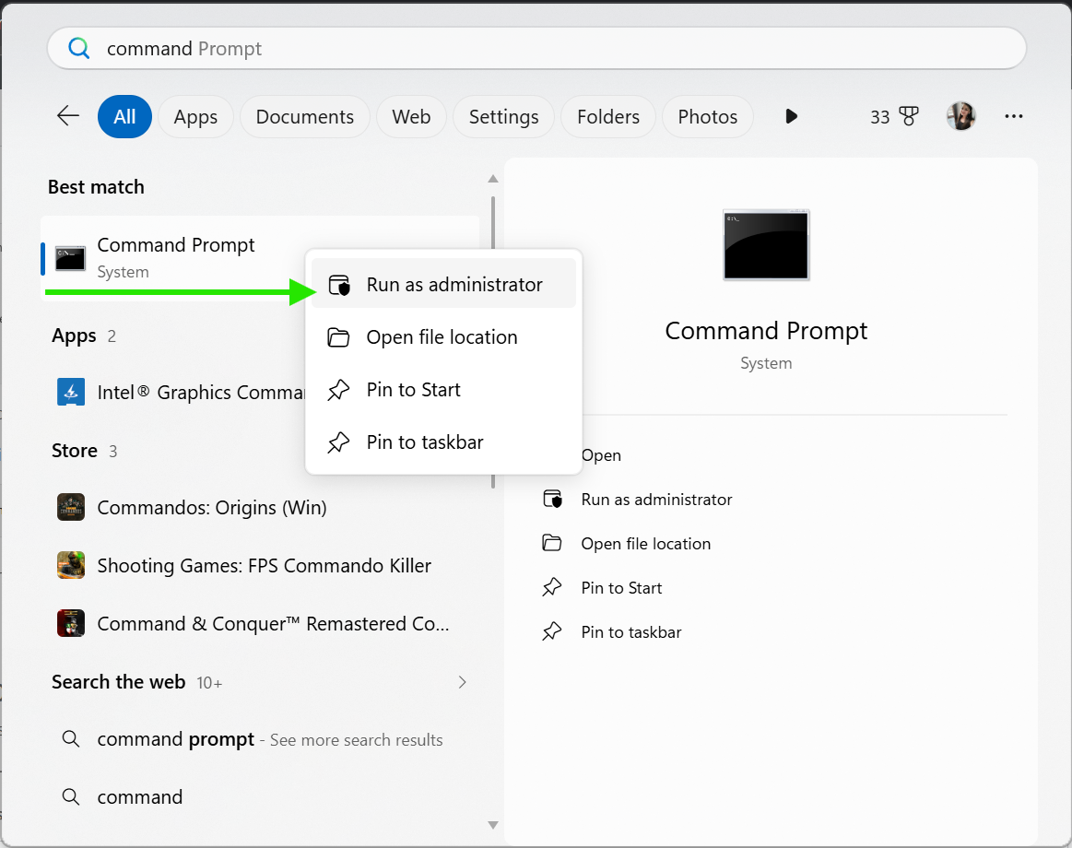Switch to the Web filter tab
The image size is (1072, 848).
[412, 116]
